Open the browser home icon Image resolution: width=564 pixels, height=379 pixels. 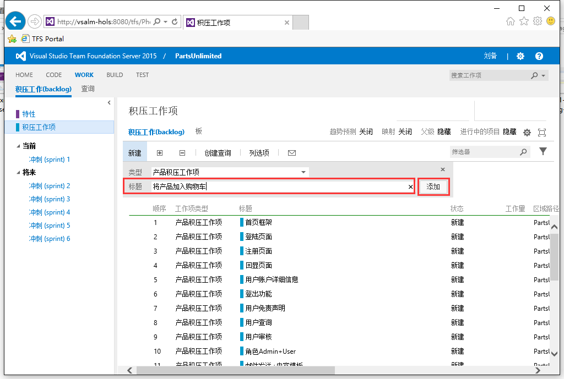(x=511, y=21)
